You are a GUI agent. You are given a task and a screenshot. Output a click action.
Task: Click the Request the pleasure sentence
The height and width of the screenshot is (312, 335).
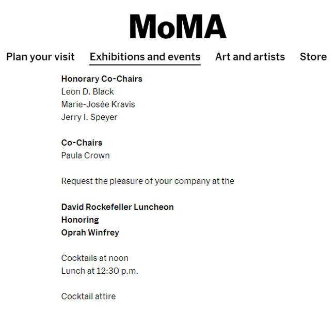click(x=148, y=181)
